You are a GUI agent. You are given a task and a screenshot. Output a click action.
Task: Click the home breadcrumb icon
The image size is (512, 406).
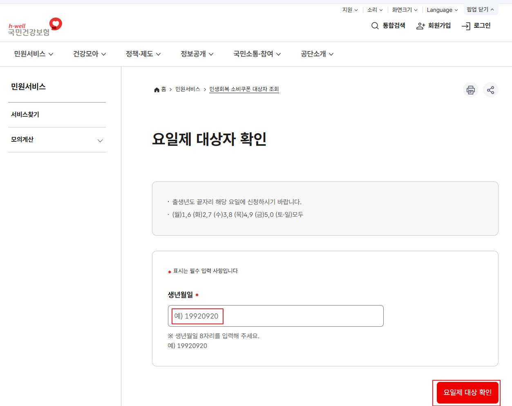157,89
